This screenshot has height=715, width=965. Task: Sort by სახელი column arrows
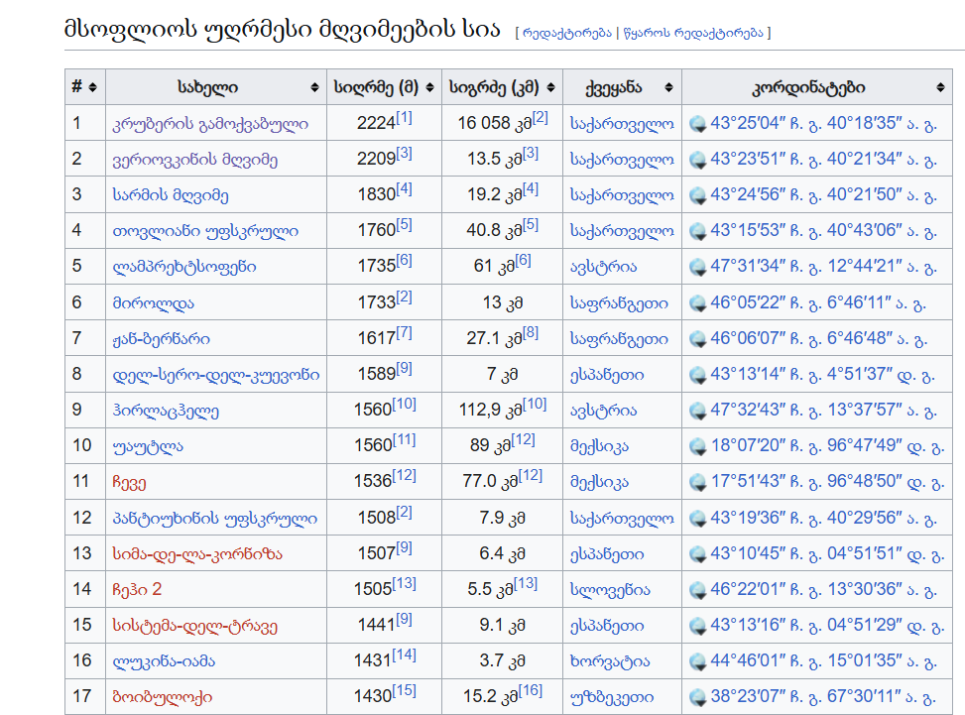point(314,88)
